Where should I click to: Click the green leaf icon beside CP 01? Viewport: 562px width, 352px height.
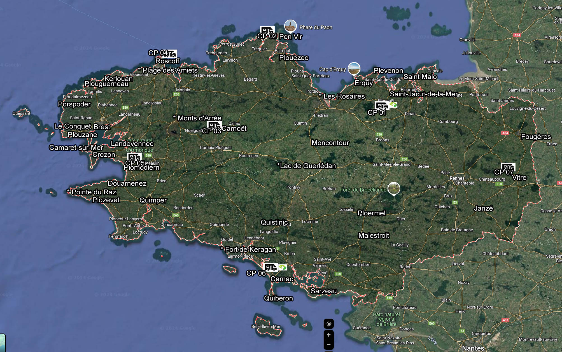pos(393,105)
